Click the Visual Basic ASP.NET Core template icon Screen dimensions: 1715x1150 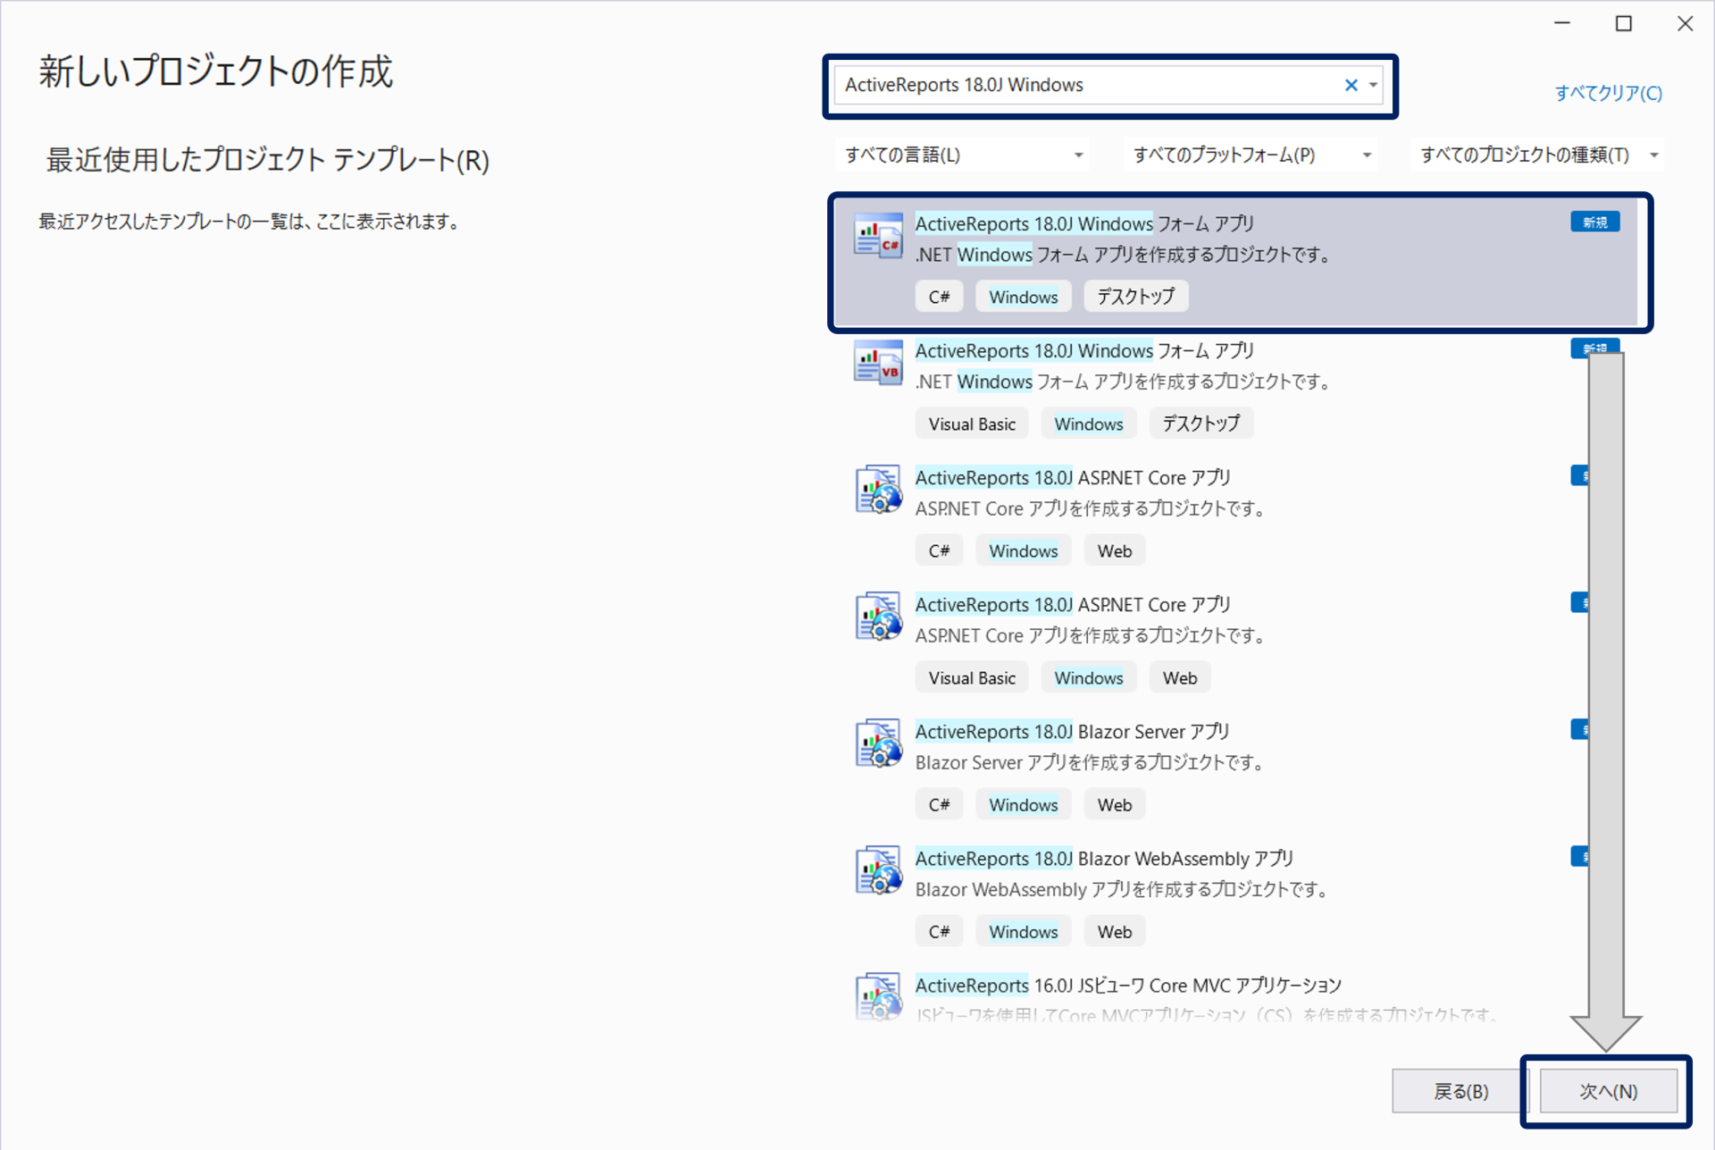pos(877,617)
